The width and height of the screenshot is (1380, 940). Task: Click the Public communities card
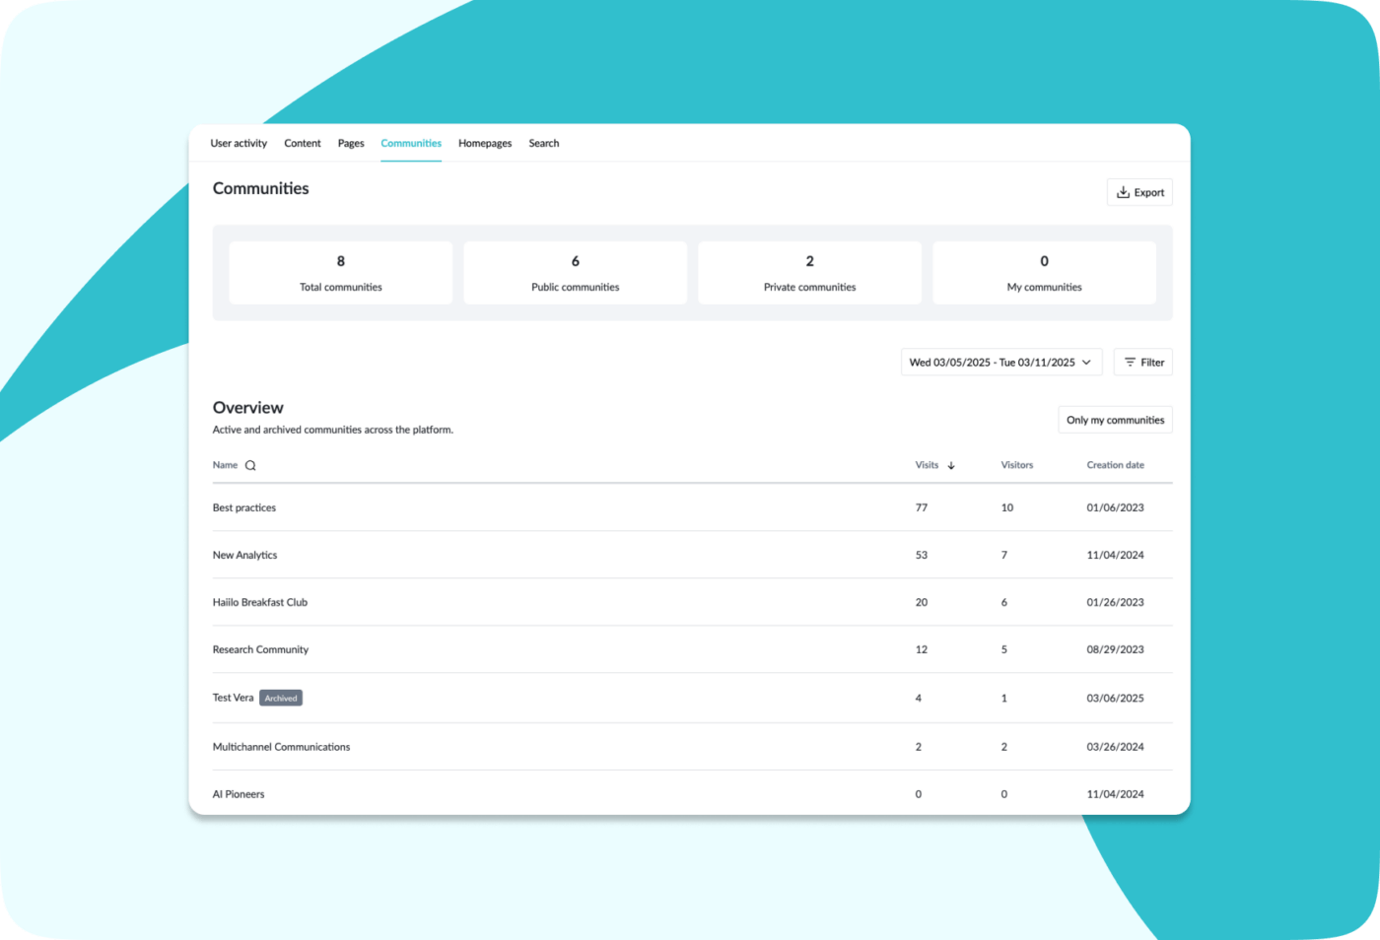pos(576,273)
